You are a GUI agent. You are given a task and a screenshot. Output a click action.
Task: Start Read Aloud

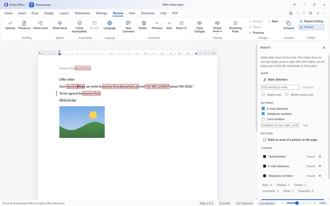coord(60,25)
